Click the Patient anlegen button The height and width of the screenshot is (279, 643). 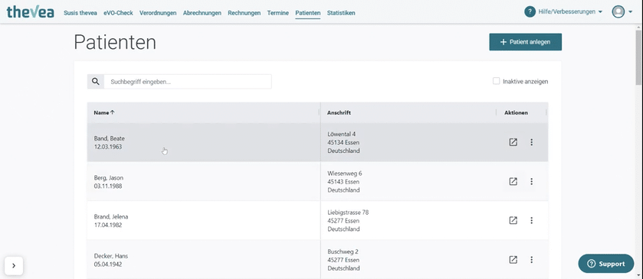tap(525, 42)
